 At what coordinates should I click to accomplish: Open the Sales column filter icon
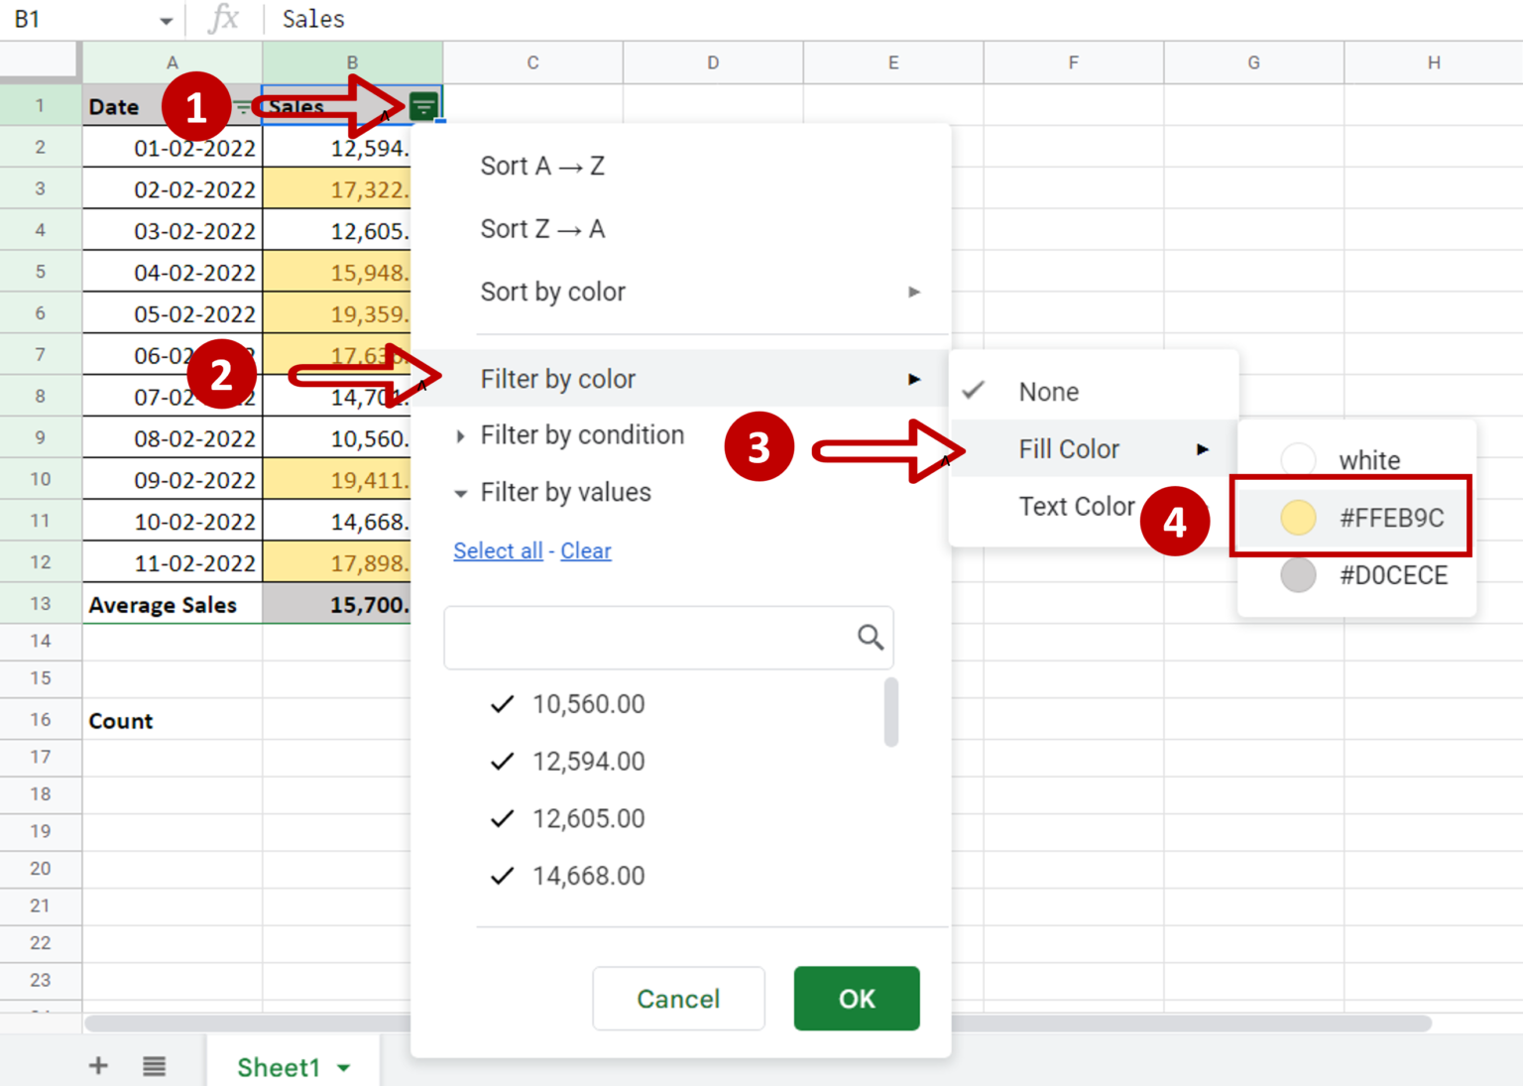pyautogui.click(x=423, y=105)
